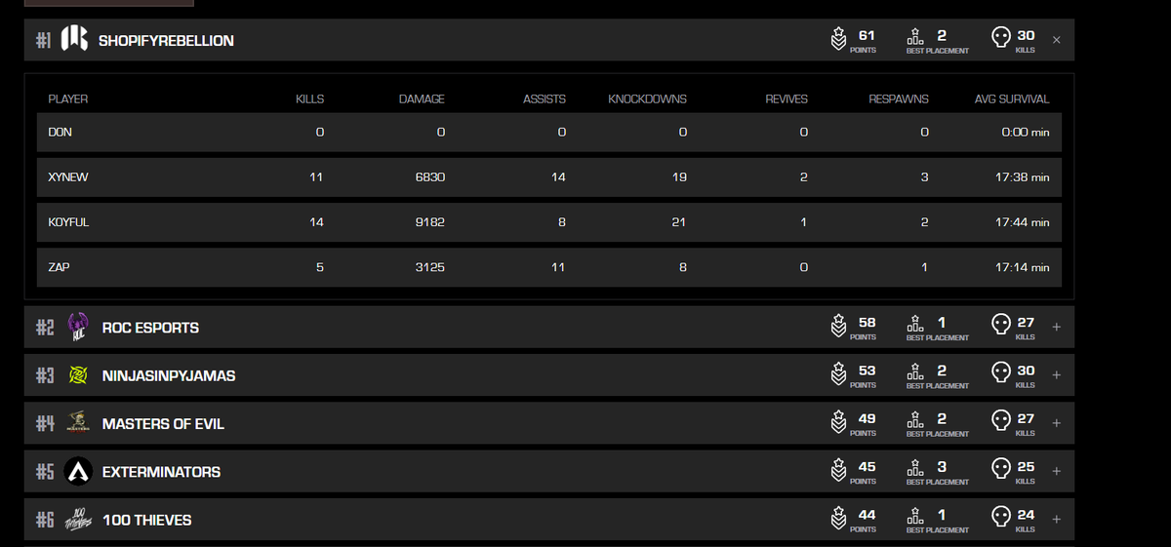This screenshot has width=1171, height=547.
Task: Click Masters of Evil kills skull icon
Action: pyautogui.click(x=1000, y=420)
